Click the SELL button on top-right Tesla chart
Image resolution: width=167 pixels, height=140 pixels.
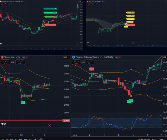89,4
